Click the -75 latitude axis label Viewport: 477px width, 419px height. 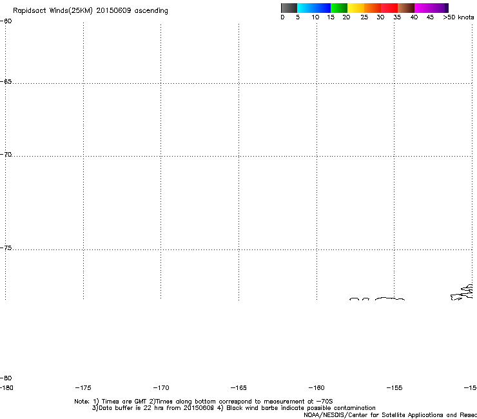coord(6,248)
